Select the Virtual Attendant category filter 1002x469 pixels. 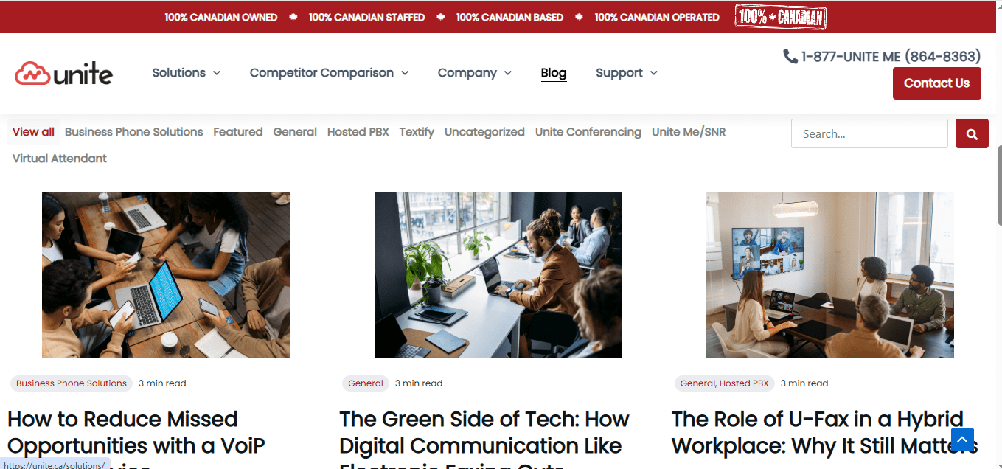60,159
